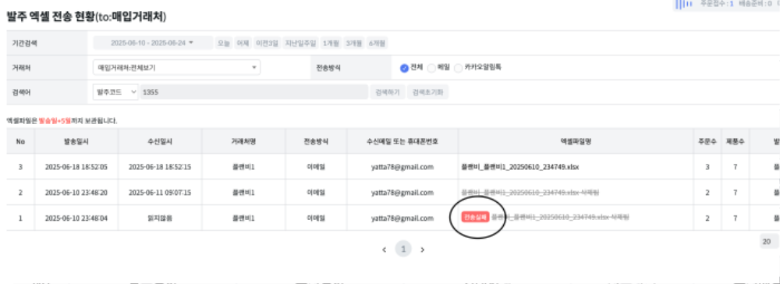Viewport: 780px width, 284px height.
Task: Click the 검색초기화 reset button
Action: tap(427, 92)
